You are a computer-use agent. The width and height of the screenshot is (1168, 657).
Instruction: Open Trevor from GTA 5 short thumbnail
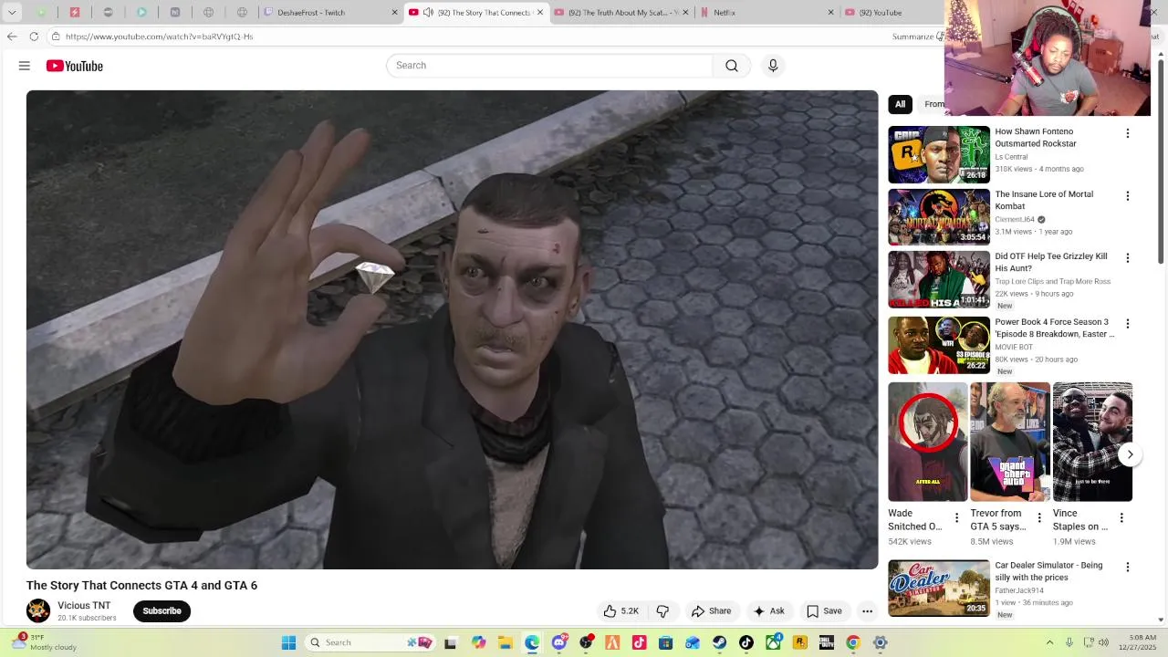point(1010,442)
